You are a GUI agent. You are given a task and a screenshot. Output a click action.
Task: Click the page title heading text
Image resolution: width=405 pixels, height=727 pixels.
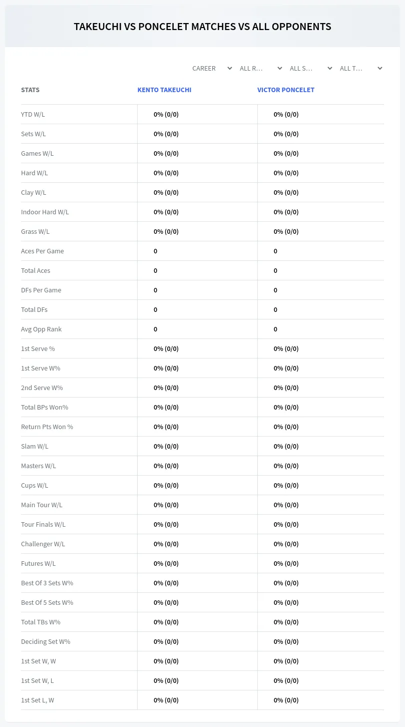click(x=202, y=27)
